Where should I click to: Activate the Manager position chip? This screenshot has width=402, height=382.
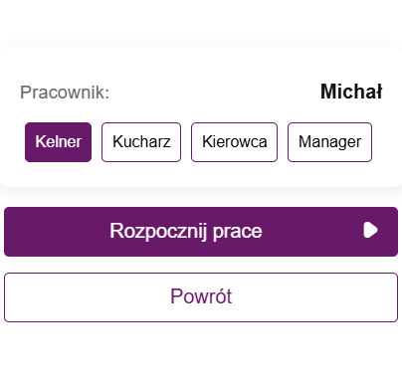point(329,142)
